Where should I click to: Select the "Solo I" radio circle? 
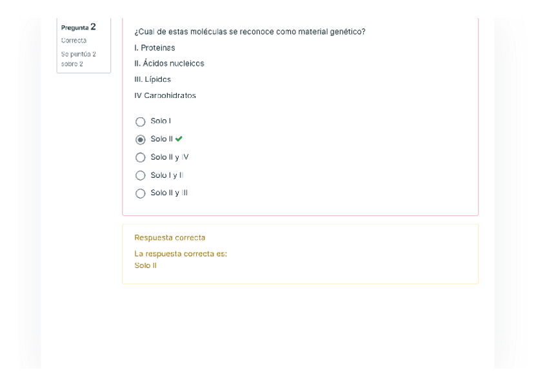tap(141, 121)
